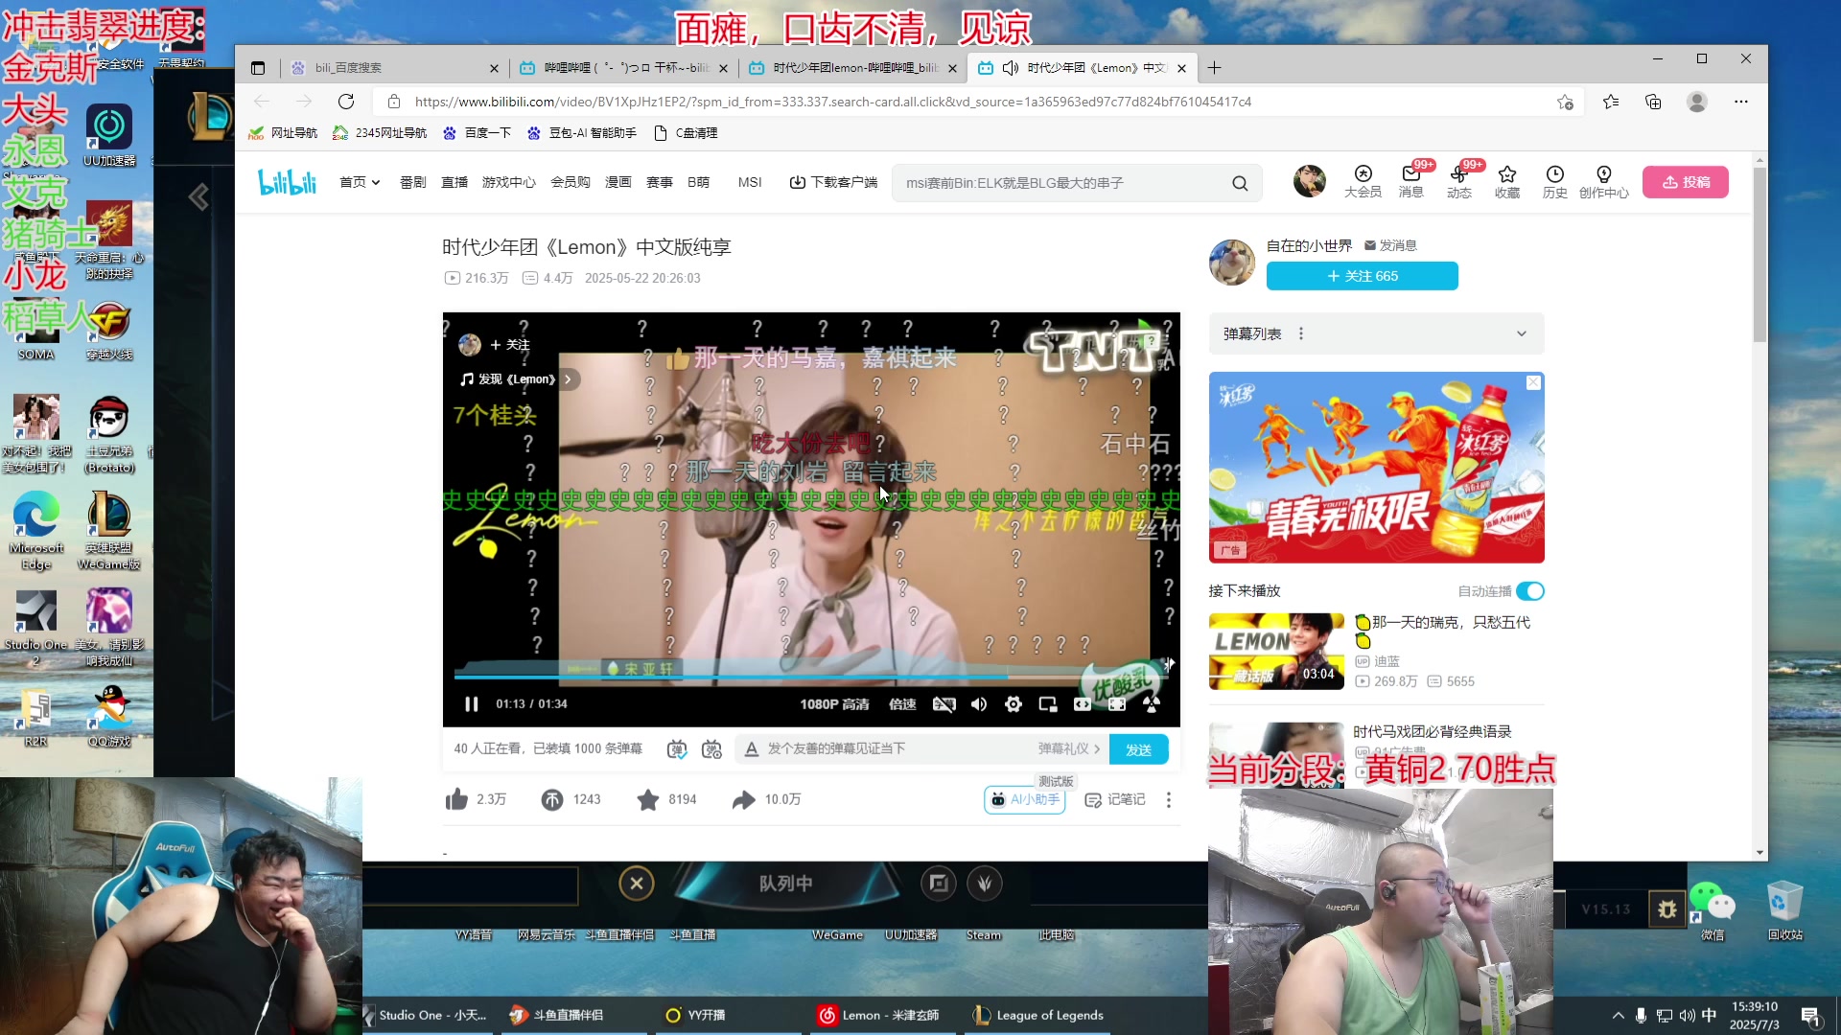Refresh the browser page

[x=346, y=102]
